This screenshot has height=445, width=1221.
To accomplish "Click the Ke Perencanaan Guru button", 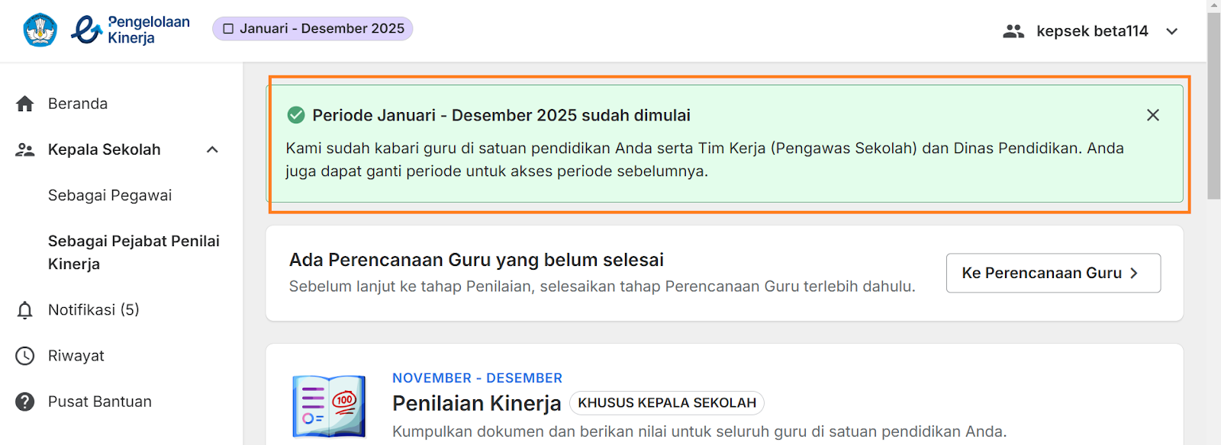I will click(x=1053, y=273).
